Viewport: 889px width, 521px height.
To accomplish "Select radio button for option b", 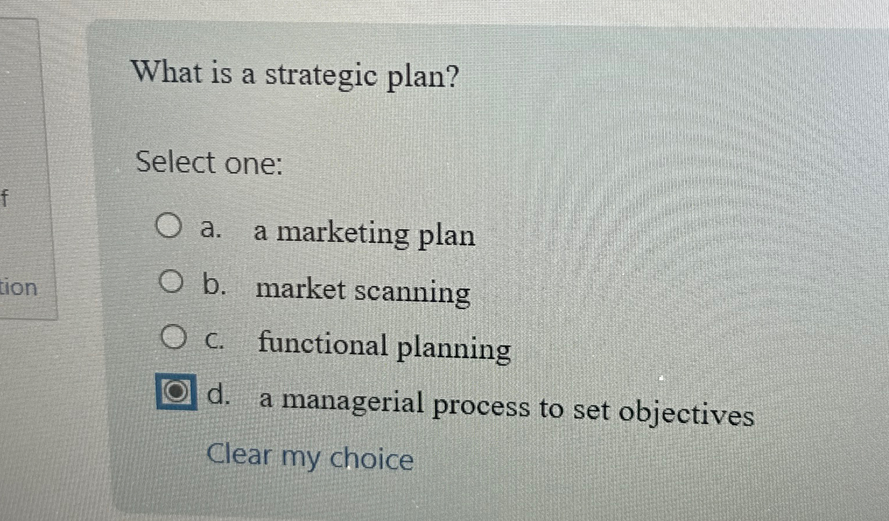I will (171, 284).
